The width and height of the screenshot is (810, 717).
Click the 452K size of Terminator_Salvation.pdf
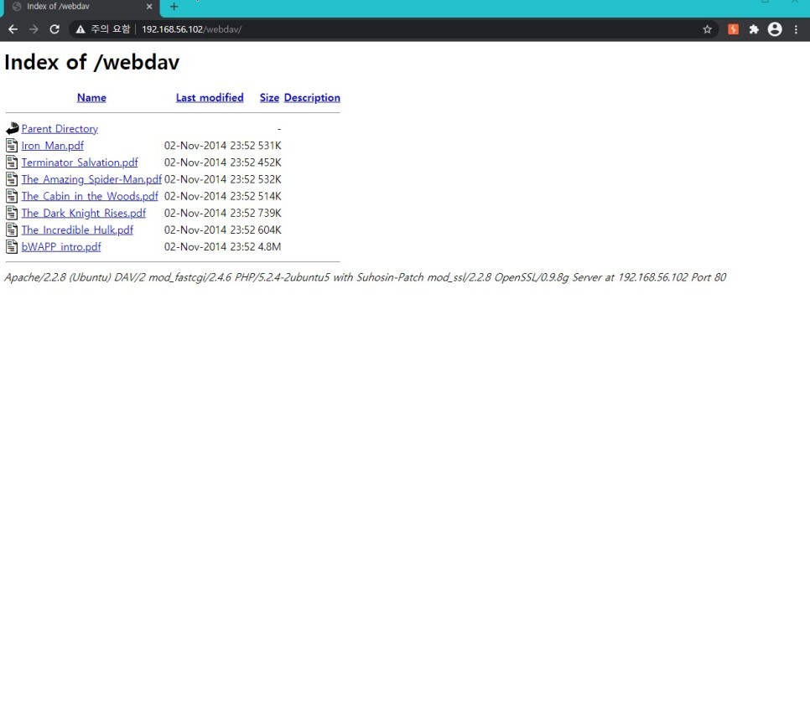click(270, 162)
